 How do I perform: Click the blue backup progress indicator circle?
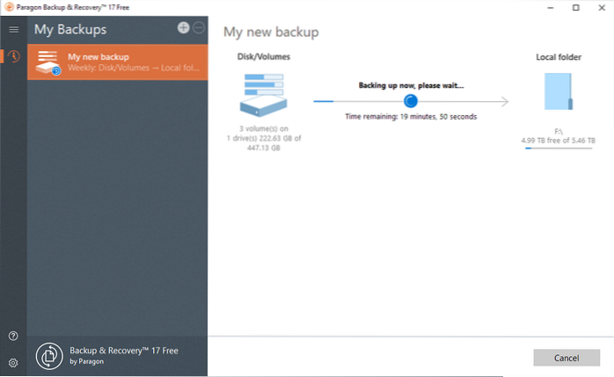click(410, 101)
